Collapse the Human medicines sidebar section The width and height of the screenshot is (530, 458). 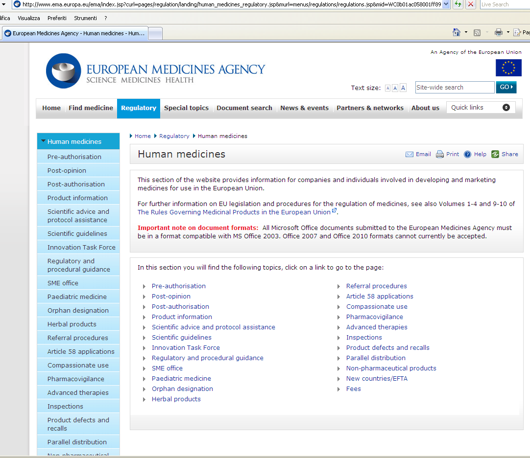pos(43,141)
